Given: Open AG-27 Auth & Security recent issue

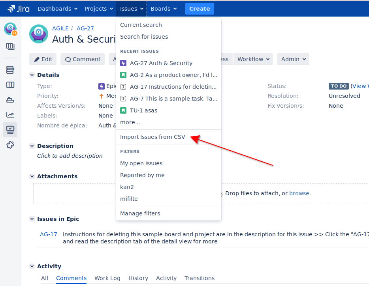Looking at the screenshot, I should 168,63.
